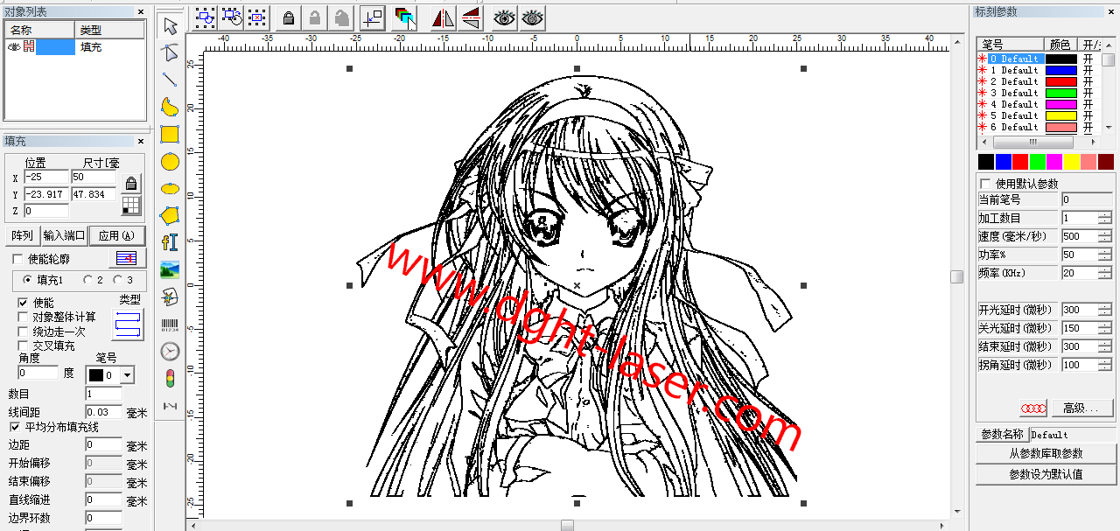Viewport: 1120px width, 531px height.
Task: Check the 绕边走一次 checkbox
Action: [24, 332]
